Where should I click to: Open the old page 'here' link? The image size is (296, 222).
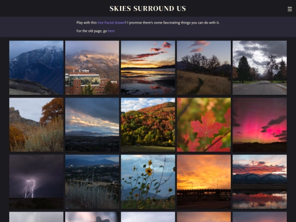111,31
